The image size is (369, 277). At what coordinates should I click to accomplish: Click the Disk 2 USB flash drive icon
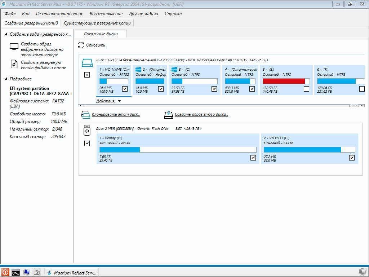click(x=87, y=130)
